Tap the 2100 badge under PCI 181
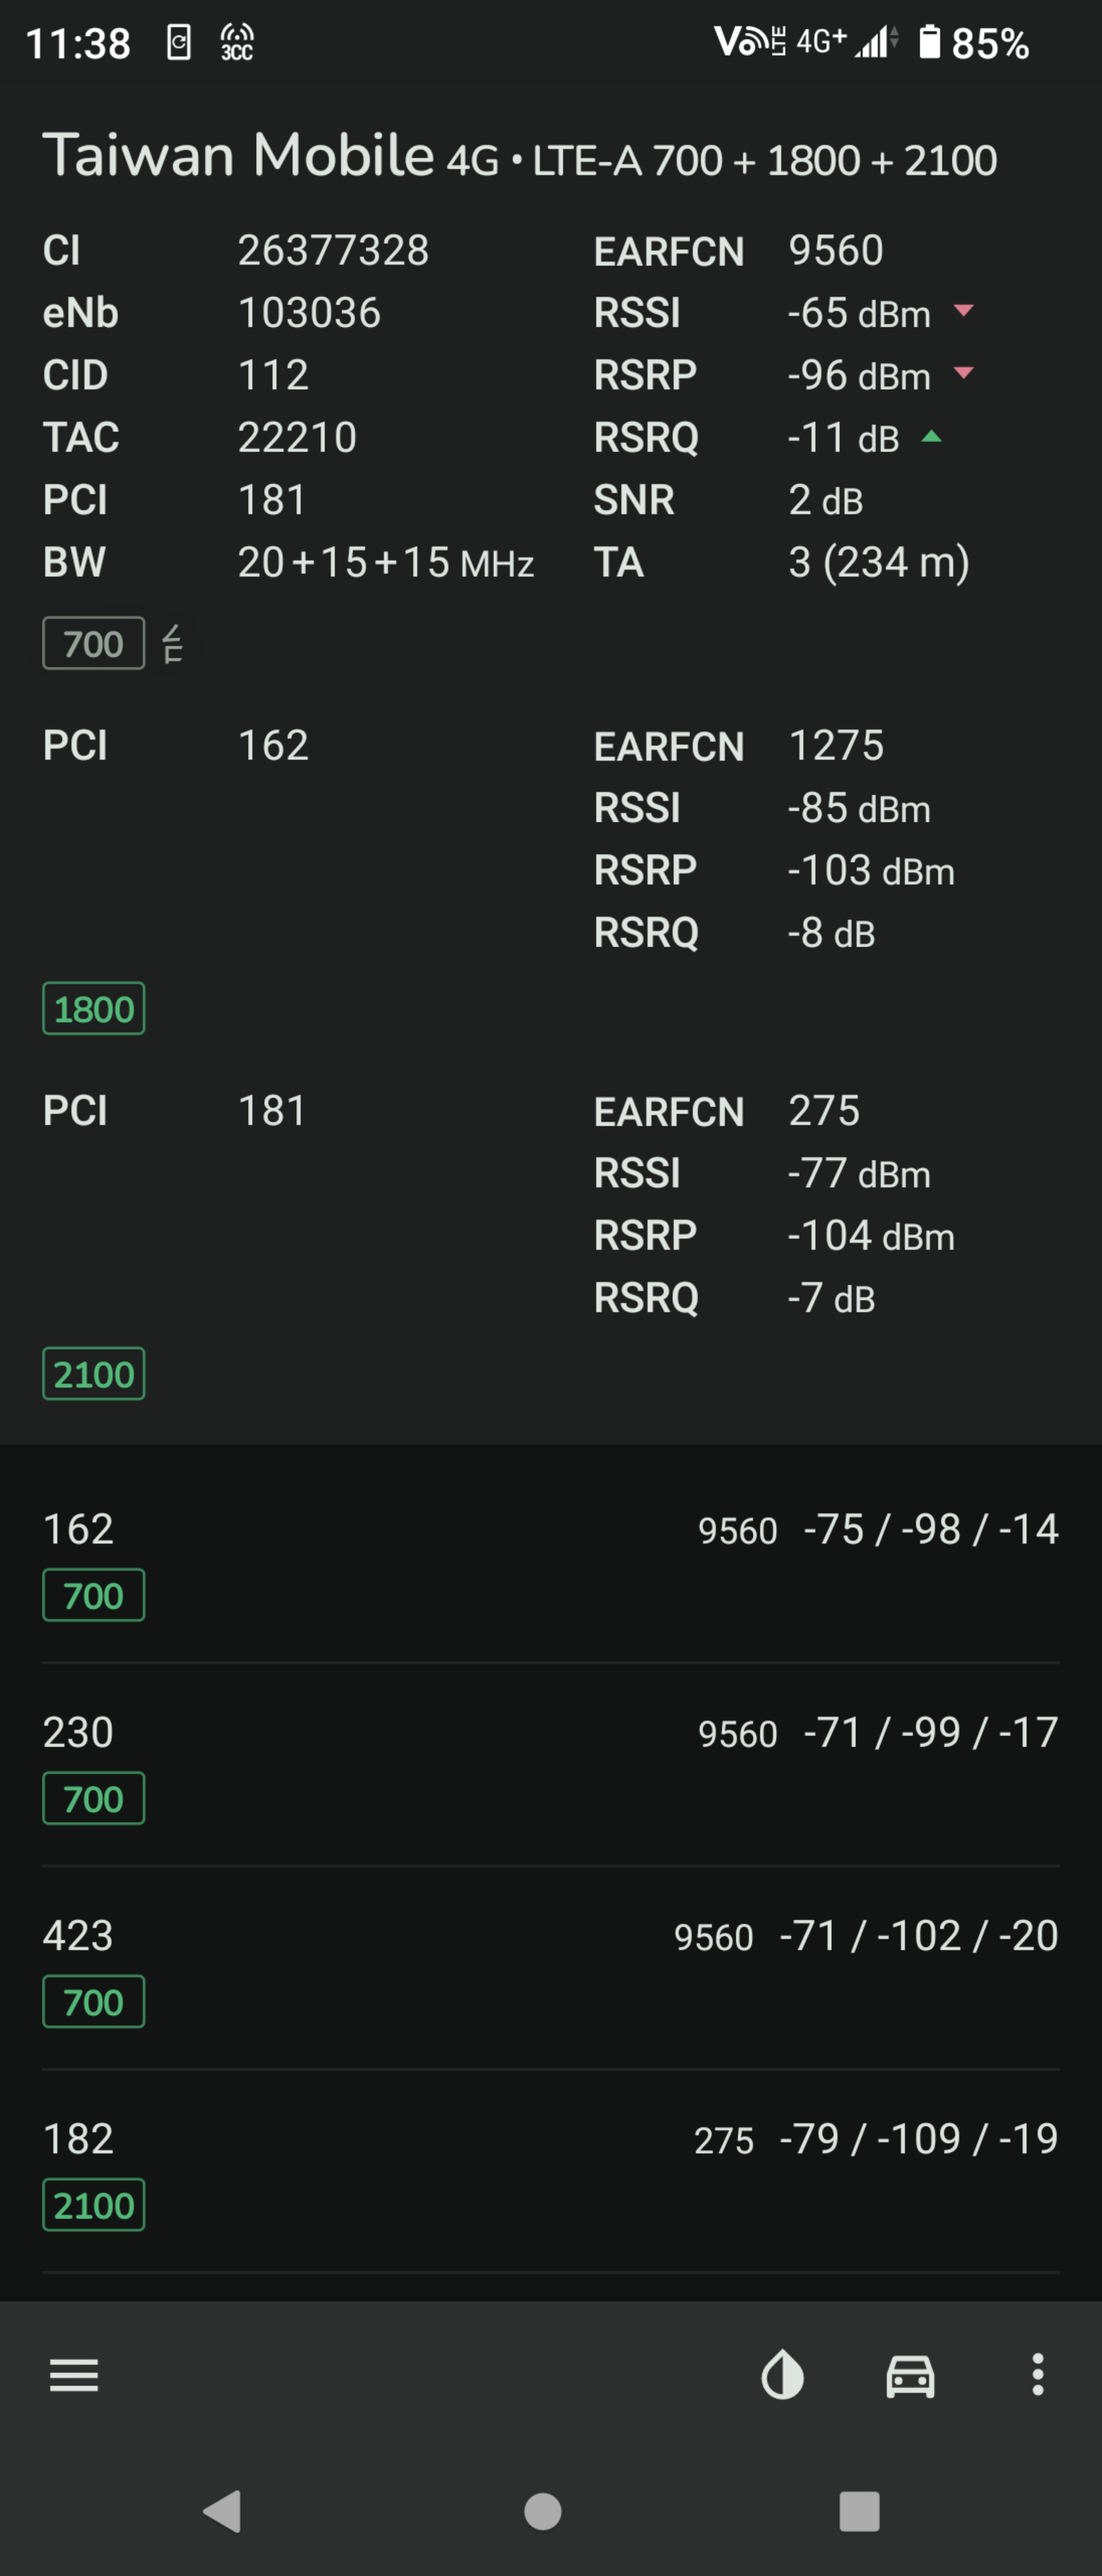Screen dimensions: 1102x2576 pos(93,1373)
